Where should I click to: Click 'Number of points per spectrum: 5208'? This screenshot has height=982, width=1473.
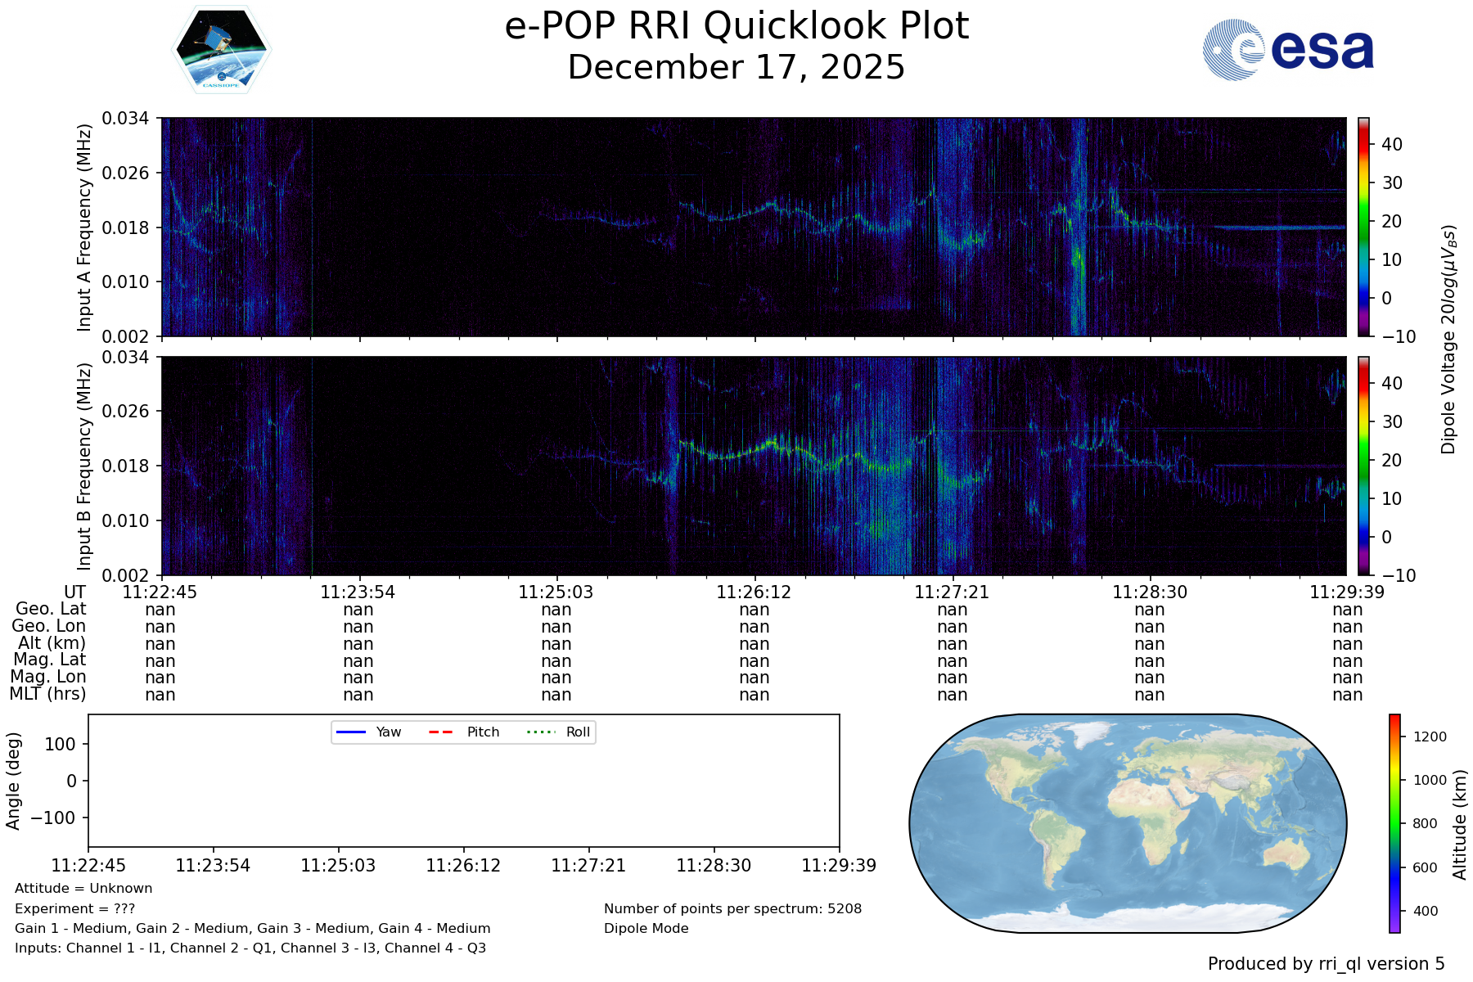click(x=732, y=908)
